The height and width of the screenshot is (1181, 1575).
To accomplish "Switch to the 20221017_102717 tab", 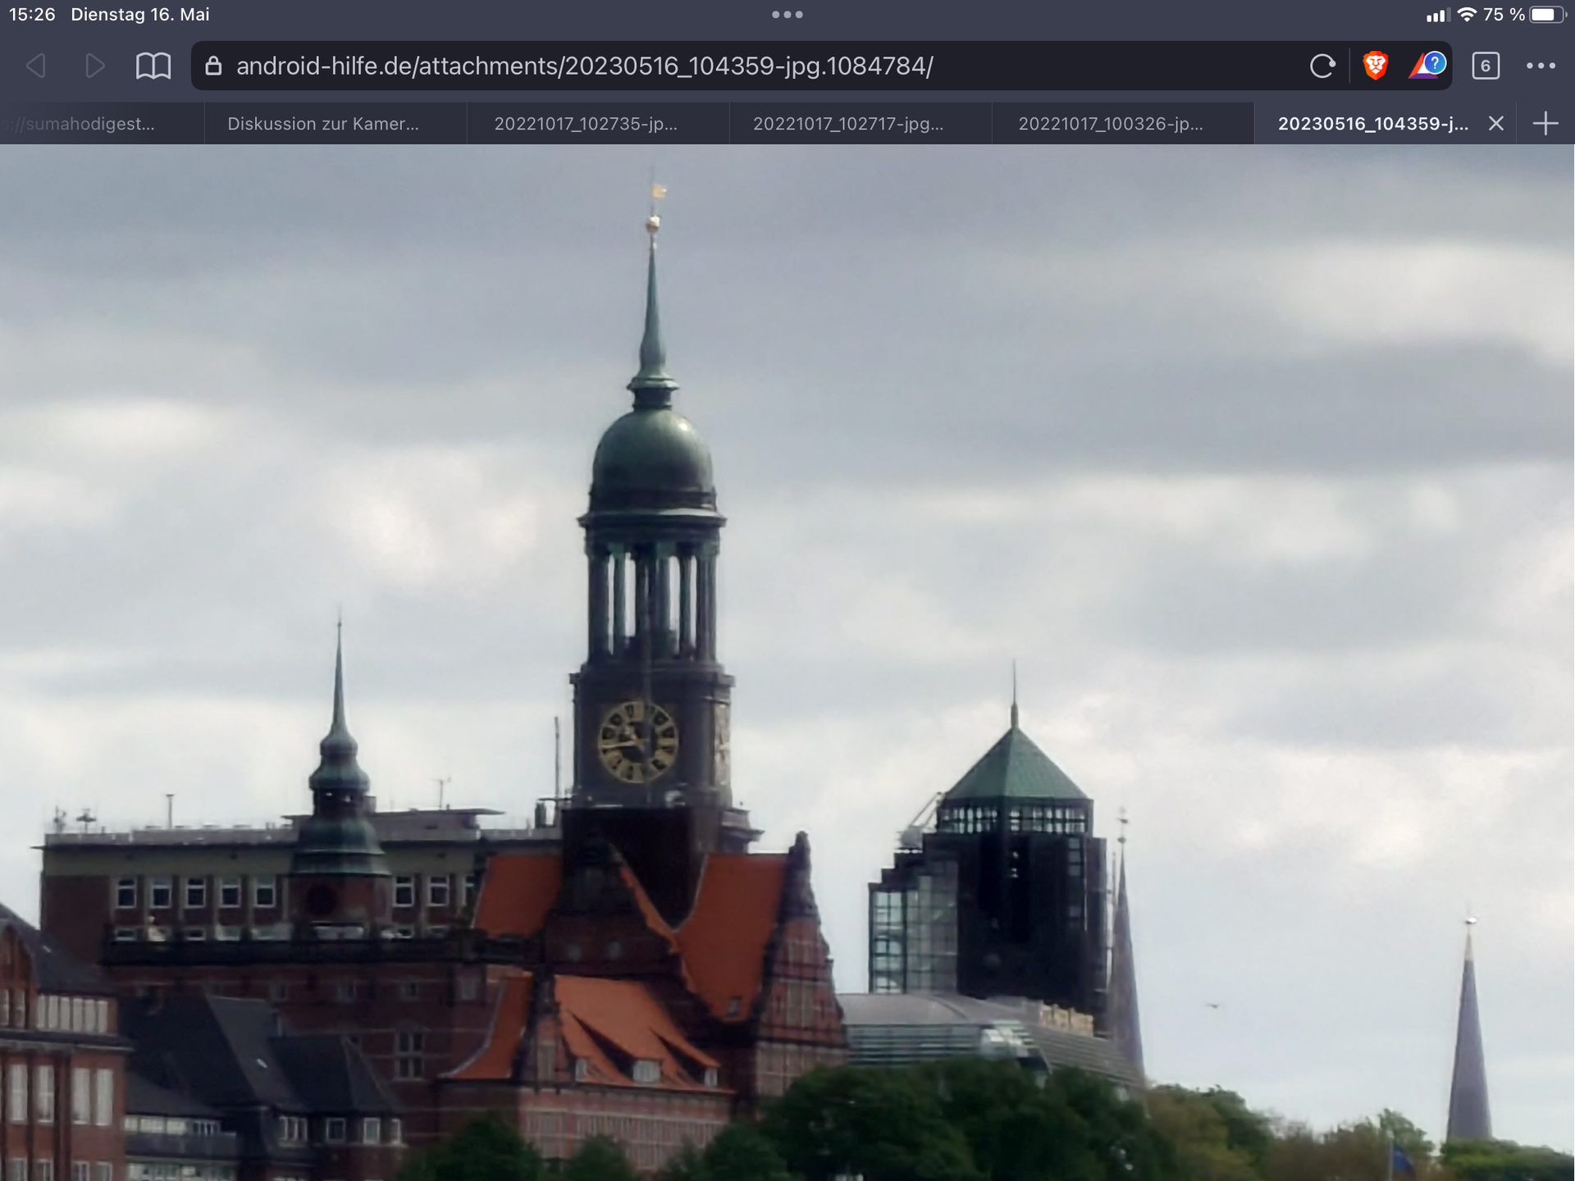I will (848, 124).
